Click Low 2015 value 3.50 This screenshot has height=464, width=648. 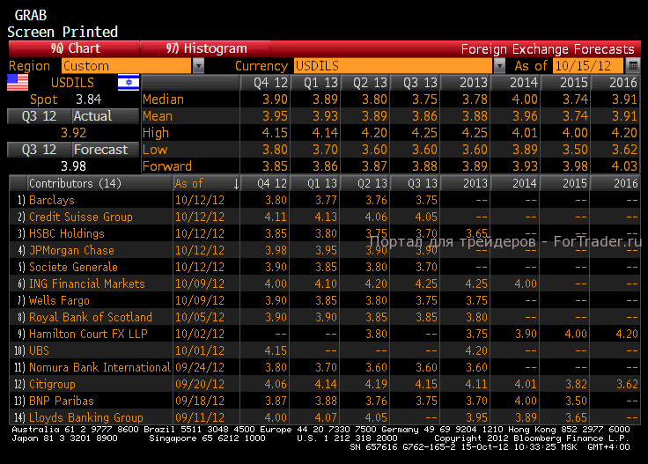[x=575, y=150]
